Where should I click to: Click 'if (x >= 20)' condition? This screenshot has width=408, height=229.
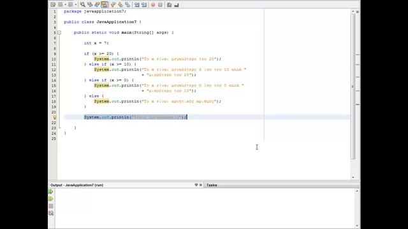(99, 53)
